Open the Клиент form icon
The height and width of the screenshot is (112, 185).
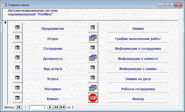click(18, 98)
